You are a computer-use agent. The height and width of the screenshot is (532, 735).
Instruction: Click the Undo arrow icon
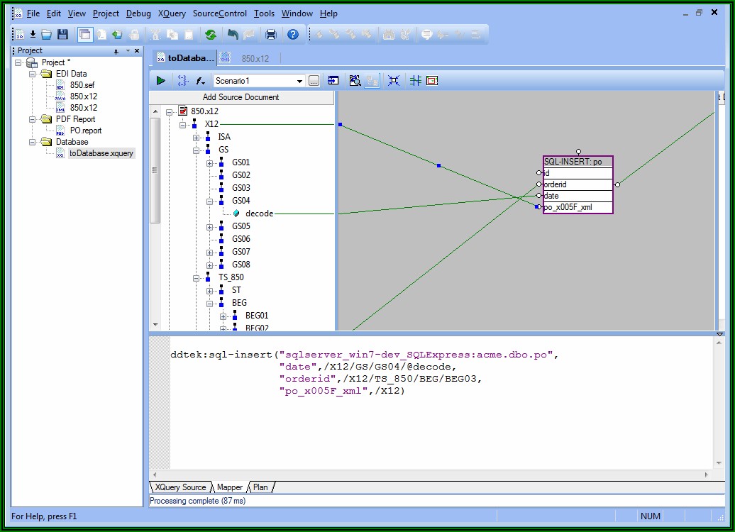pyautogui.click(x=233, y=34)
